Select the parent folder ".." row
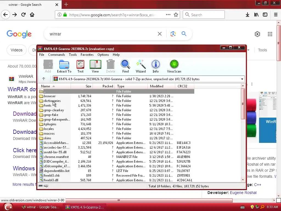The width and height of the screenshot is (281, 211). tap(116, 91)
